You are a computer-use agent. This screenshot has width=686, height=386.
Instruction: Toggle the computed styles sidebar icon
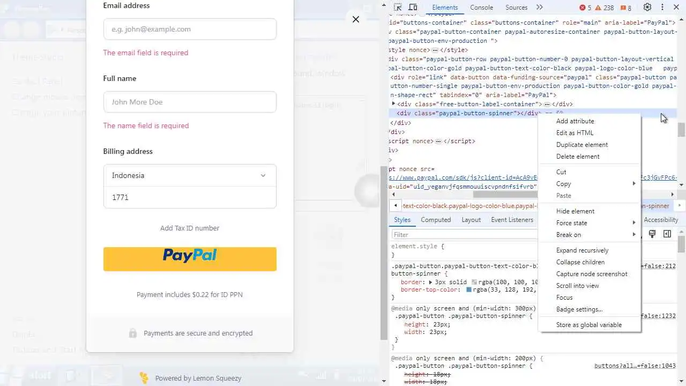[x=667, y=234]
